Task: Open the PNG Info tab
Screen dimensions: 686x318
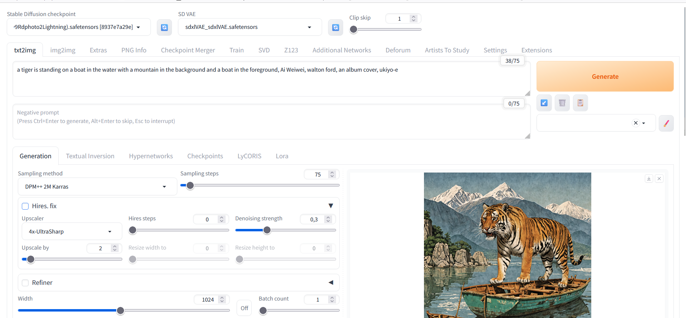Action: tap(134, 50)
